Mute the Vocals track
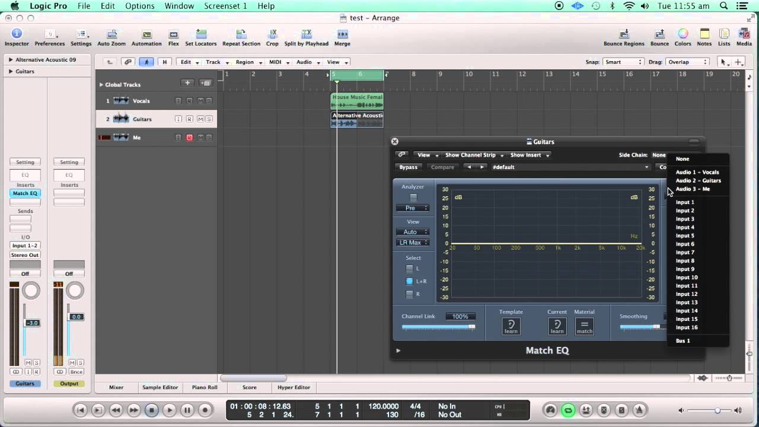Screen dimensions: 759x427 pos(200,101)
